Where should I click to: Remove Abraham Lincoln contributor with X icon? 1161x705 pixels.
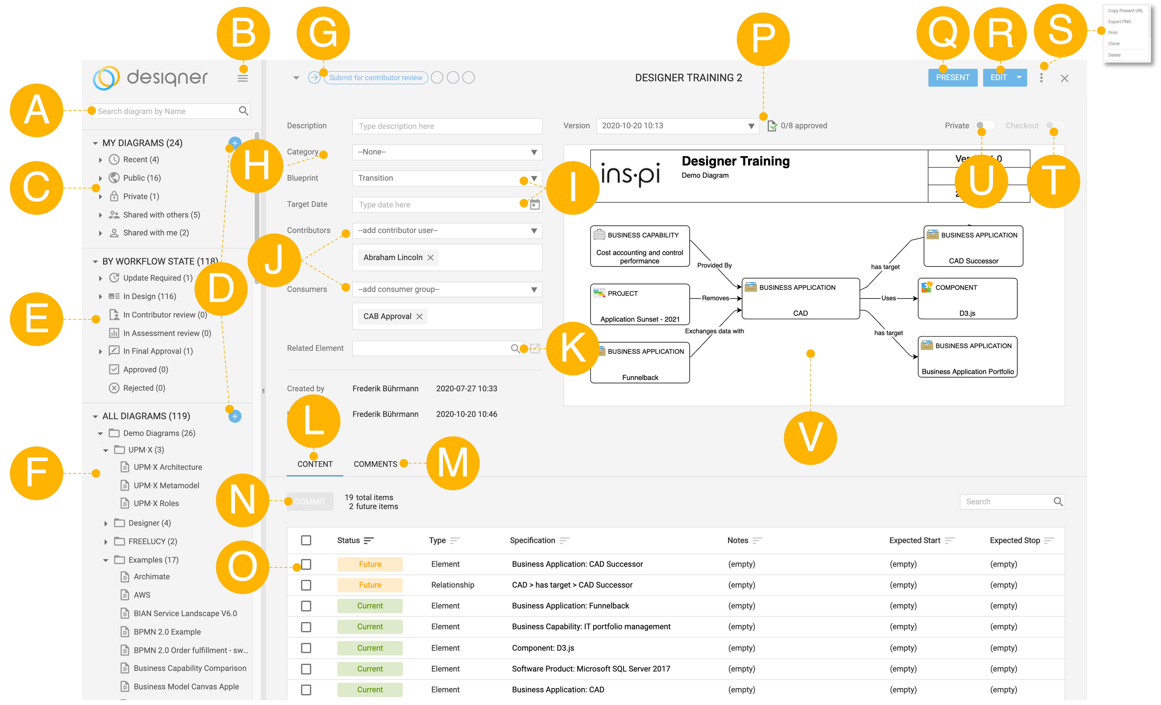430,257
